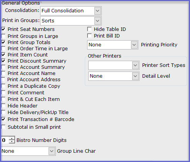190x162 pixels.
Task: Expand the Detail Level dropdown
Action: pyautogui.click(x=114, y=76)
